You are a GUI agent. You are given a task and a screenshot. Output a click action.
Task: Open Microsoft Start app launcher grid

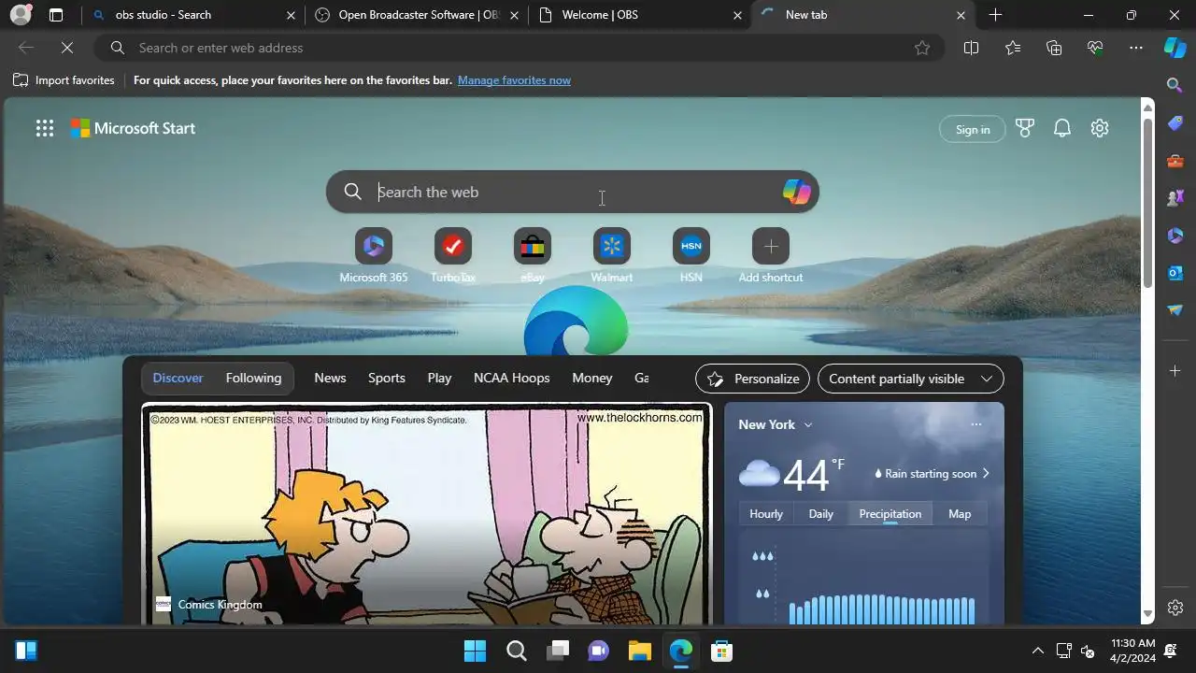tap(45, 129)
